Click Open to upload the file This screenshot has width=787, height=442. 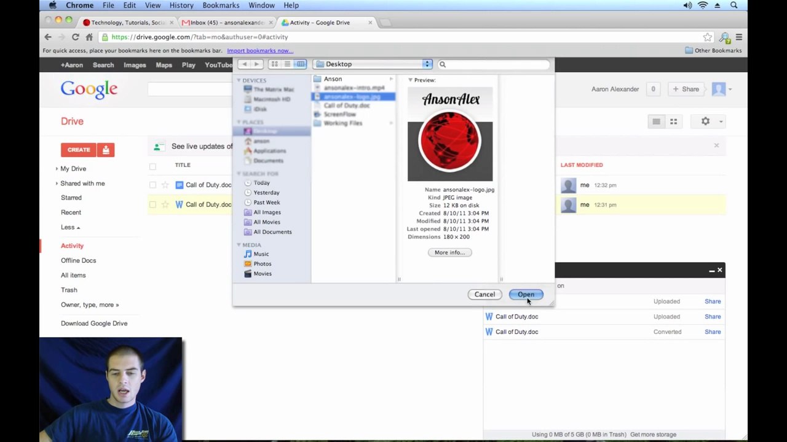(526, 295)
